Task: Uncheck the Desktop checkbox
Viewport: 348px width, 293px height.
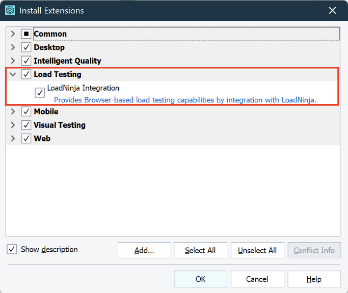Action: coord(26,47)
